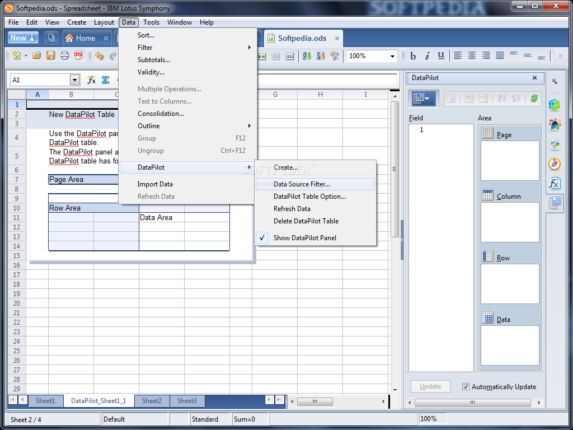The width and height of the screenshot is (573, 430).
Task: Toggle italic formatting
Action: (427, 56)
